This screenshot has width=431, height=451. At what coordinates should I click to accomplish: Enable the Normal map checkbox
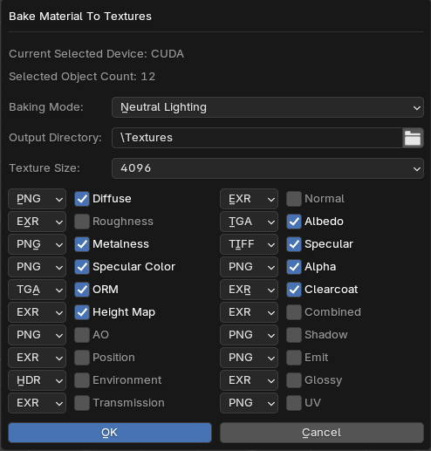(x=294, y=199)
